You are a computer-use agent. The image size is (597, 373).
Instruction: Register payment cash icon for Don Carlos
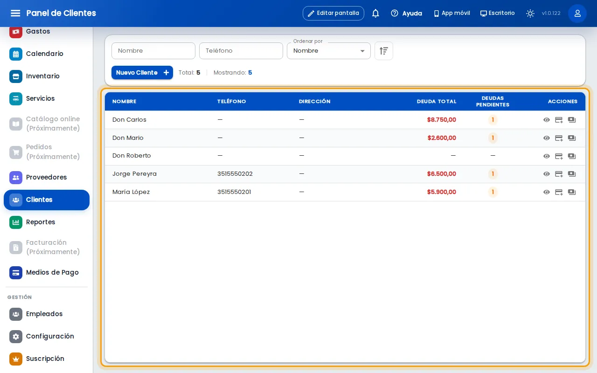(x=572, y=120)
